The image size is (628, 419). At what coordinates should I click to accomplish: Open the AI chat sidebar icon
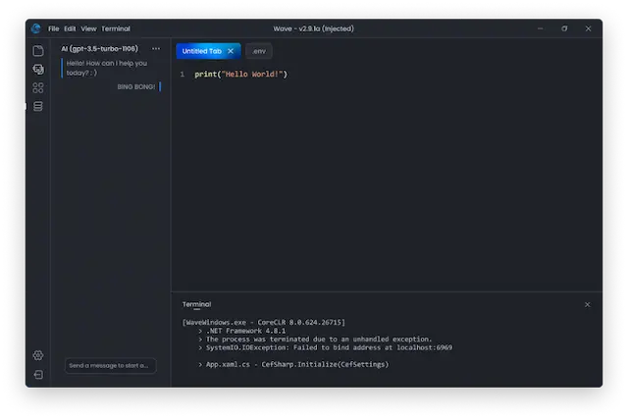[x=38, y=69]
